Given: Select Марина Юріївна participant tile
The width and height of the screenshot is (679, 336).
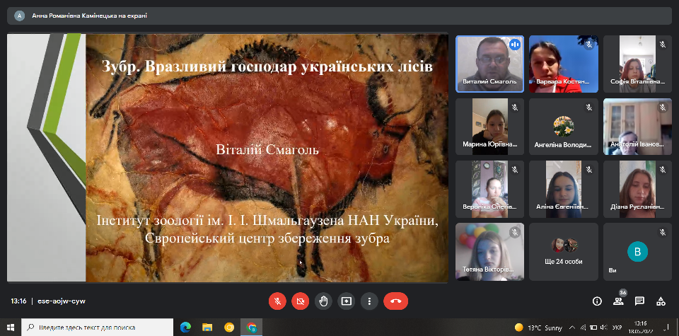Looking at the screenshot, I should [489, 127].
